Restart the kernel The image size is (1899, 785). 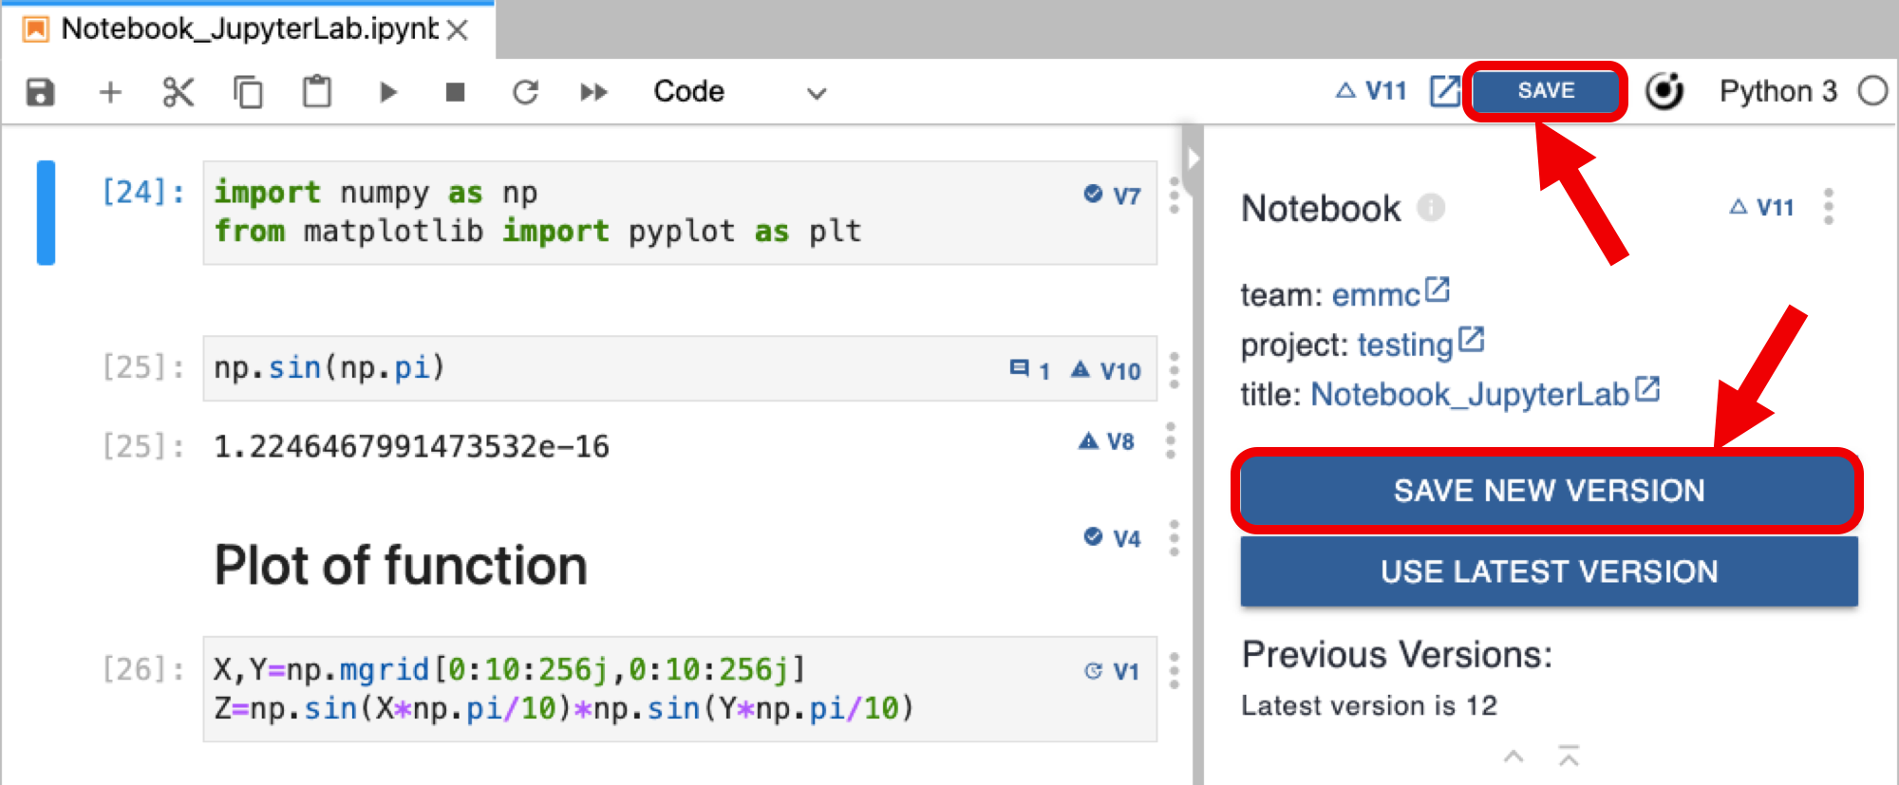525,92
